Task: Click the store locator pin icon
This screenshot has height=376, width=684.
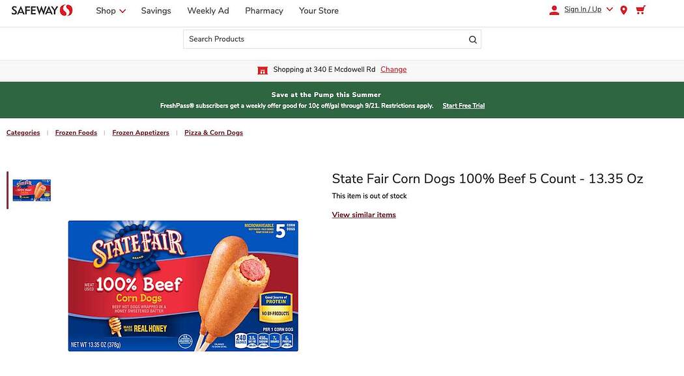Action: point(623,10)
